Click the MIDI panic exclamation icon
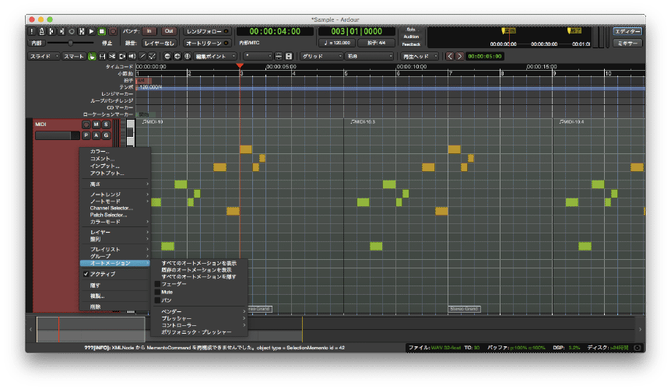The height and width of the screenshot is (389, 671). (32, 31)
